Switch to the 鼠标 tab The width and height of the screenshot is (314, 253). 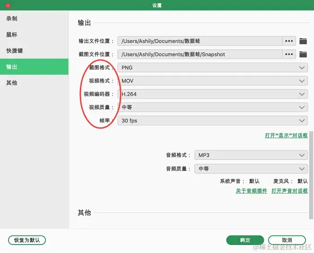coord(34,34)
